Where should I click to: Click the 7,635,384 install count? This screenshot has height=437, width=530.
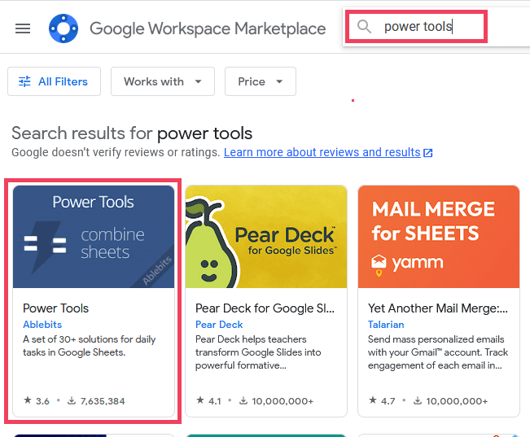tap(103, 401)
